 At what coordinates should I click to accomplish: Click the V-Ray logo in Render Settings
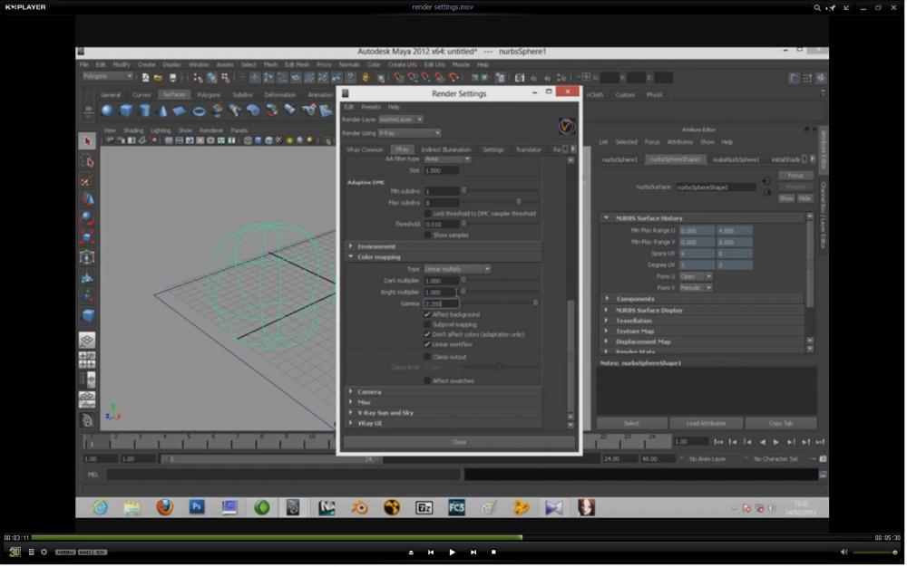pyautogui.click(x=566, y=126)
